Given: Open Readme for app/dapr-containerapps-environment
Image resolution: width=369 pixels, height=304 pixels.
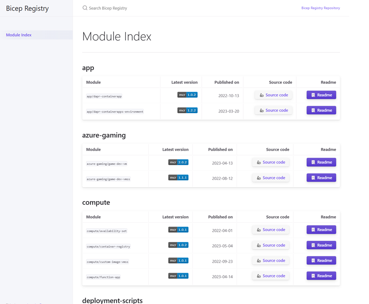Looking at the screenshot, I should tap(321, 110).
